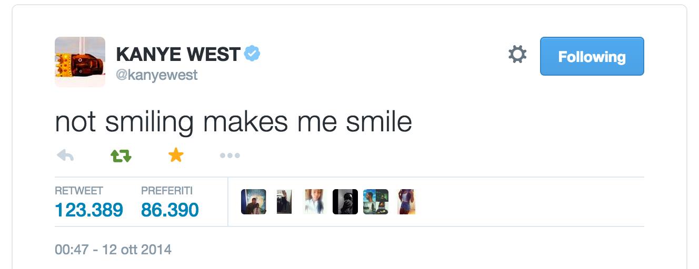The height and width of the screenshot is (269, 699).
Task: Select the dark mirror-selfie user avatar
Action: click(284, 202)
